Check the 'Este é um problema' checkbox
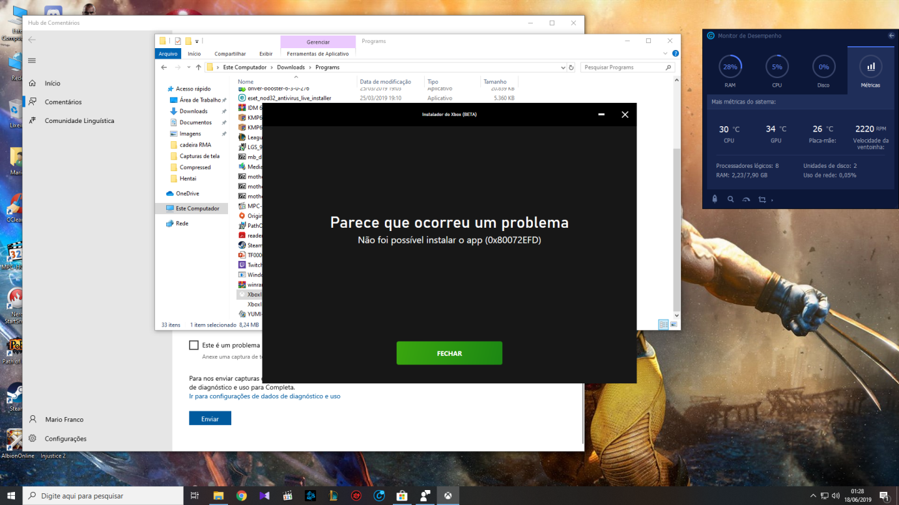This screenshot has width=899, height=505. (x=193, y=345)
